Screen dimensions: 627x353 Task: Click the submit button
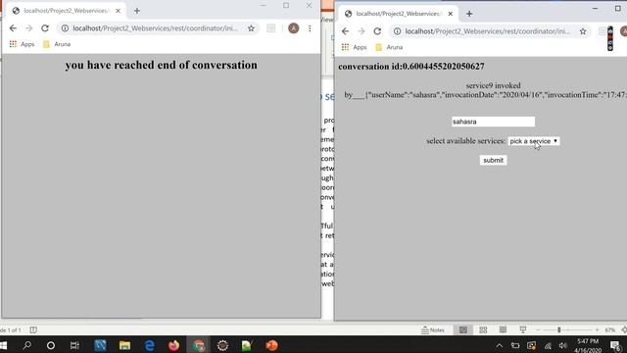click(493, 161)
